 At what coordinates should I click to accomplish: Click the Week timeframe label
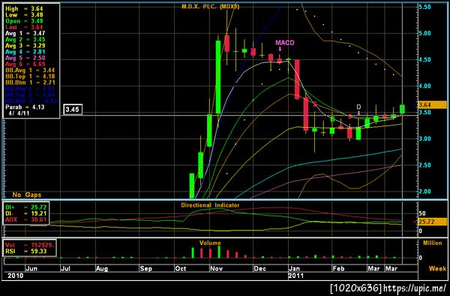tap(438, 268)
